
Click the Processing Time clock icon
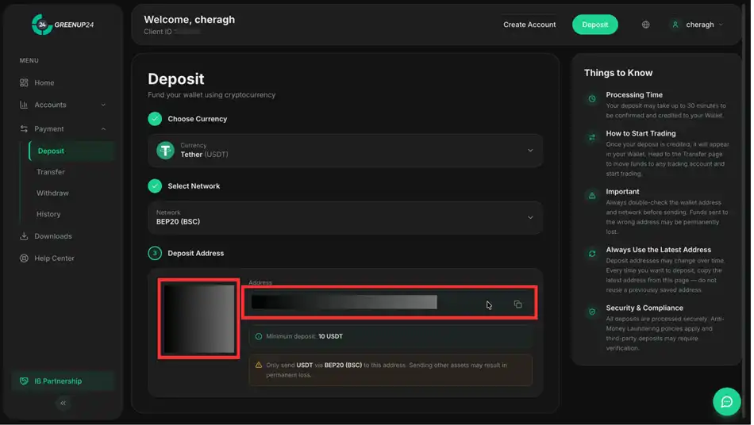[x=592, y=99]
